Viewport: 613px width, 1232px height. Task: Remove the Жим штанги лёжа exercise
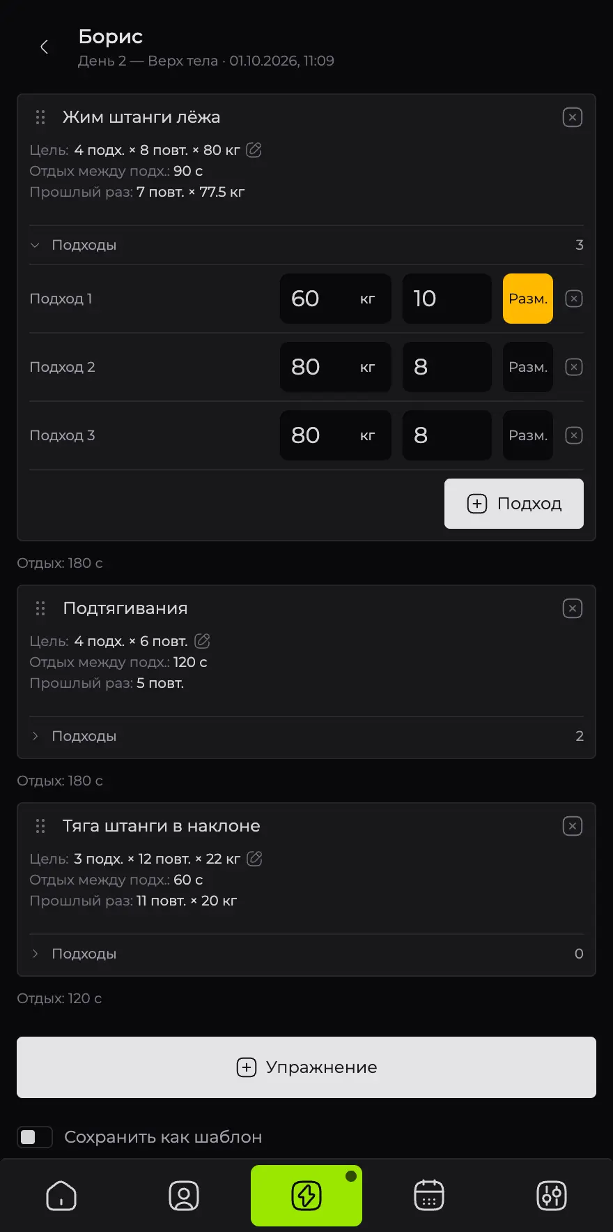click(x=573, y=117)
